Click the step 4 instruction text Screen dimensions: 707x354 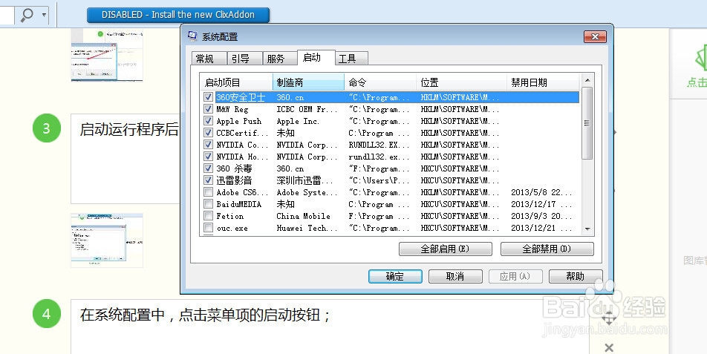pyautogui.click(x=206, y=315)
